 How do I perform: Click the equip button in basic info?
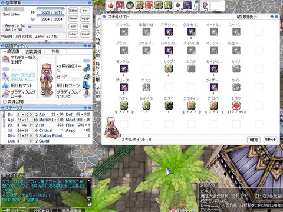coord(85,18)
